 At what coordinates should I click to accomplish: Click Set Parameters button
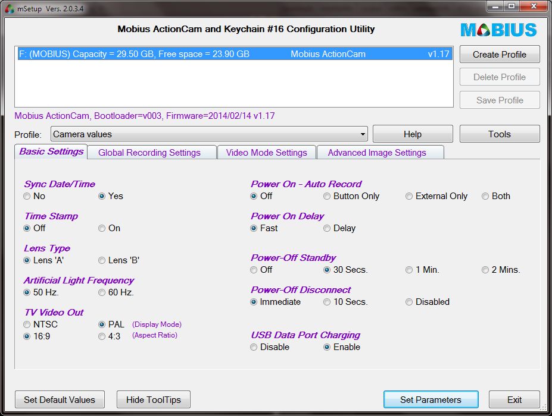[431, 400]
